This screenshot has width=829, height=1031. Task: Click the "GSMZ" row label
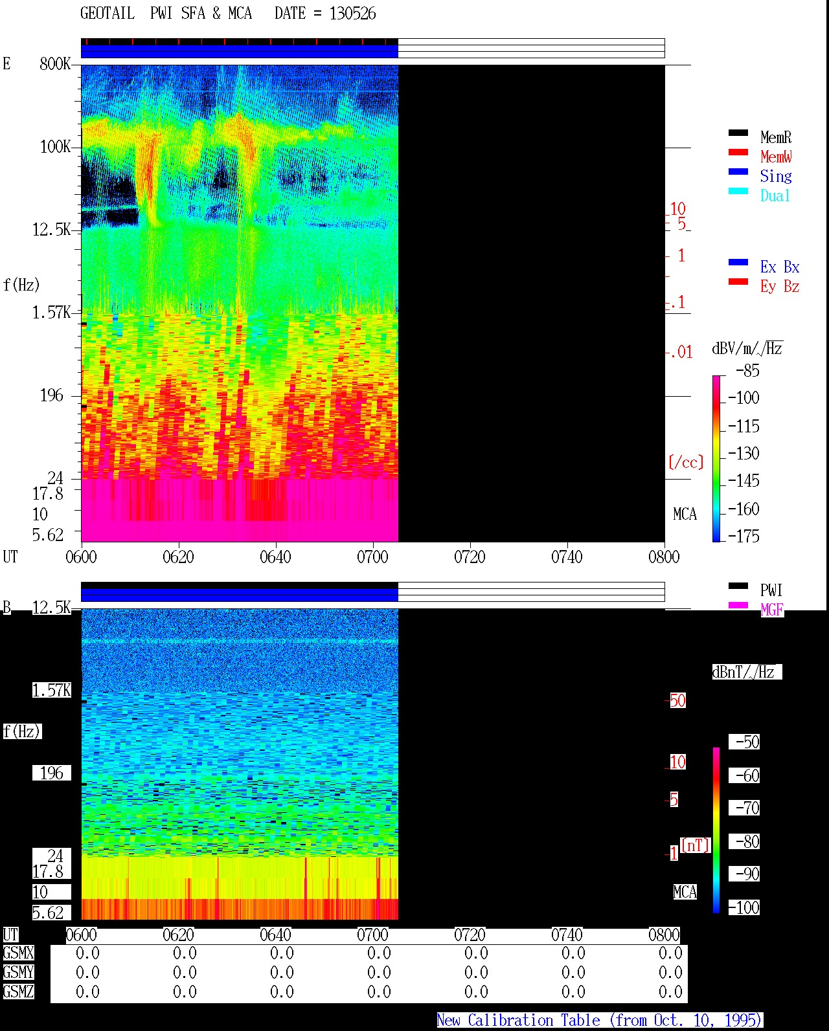point(18,992)
